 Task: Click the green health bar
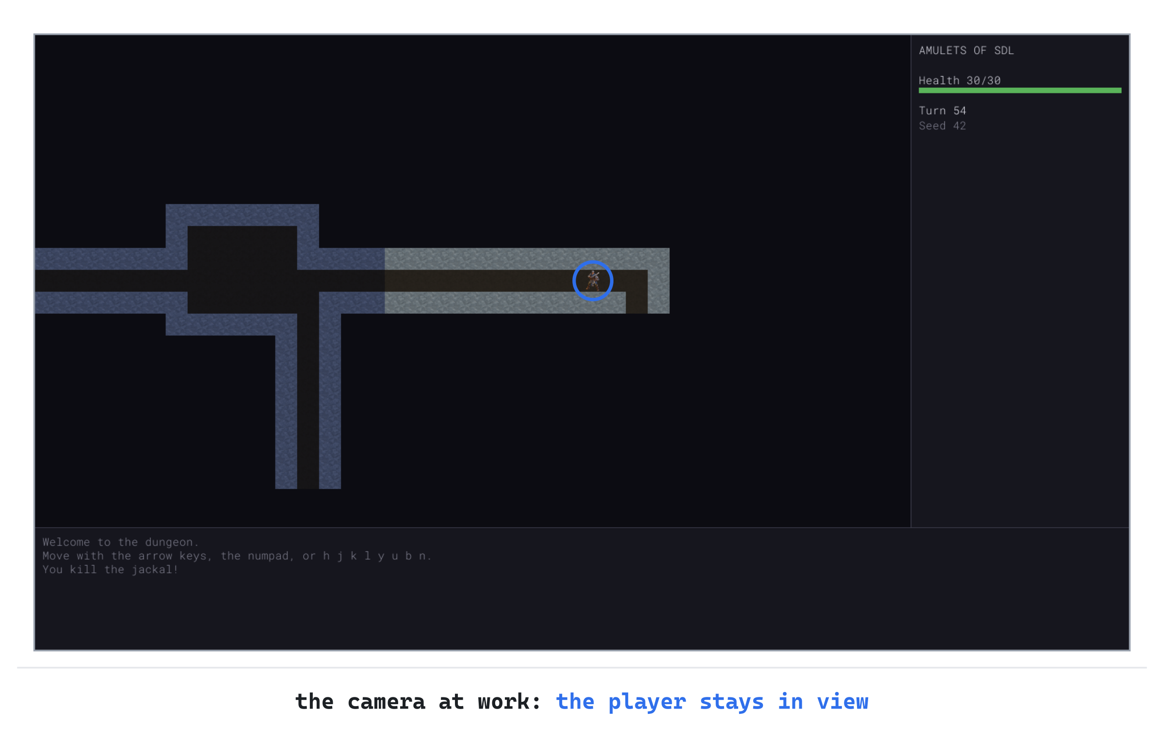1020,90
